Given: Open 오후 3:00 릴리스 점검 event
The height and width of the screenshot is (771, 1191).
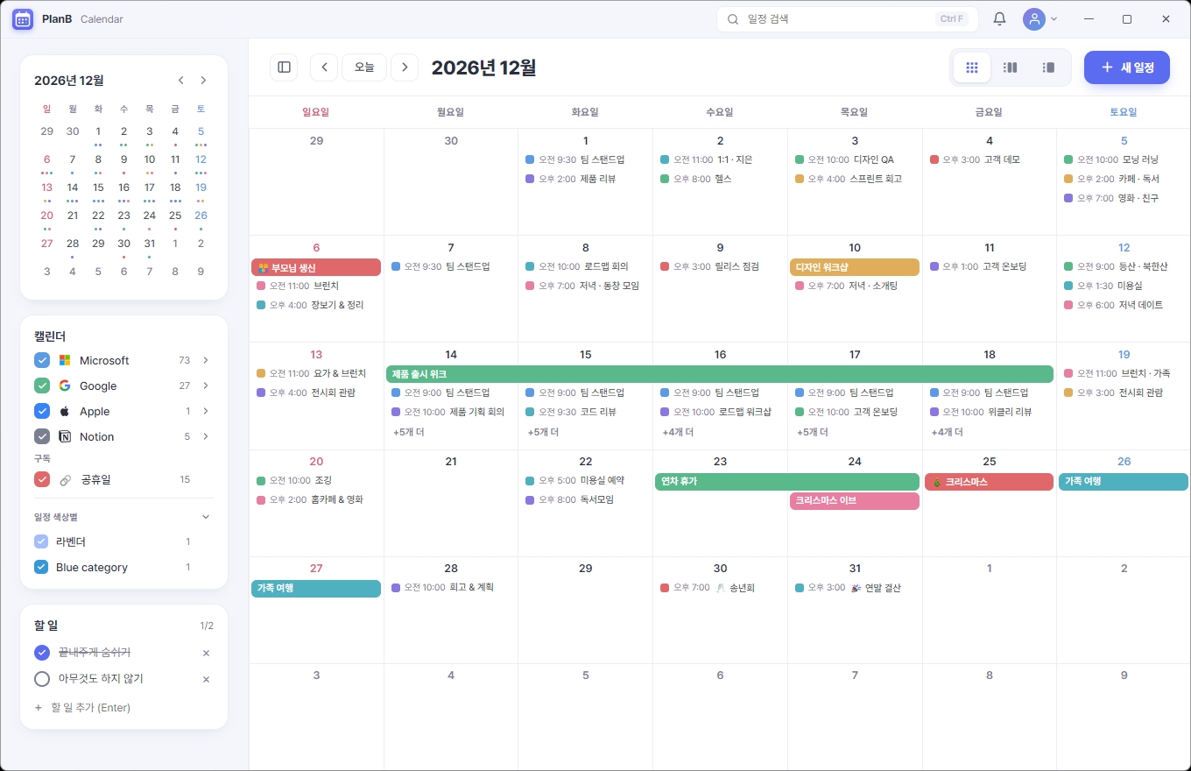Looking at the screenshot, I should click(x=720, y=266).
